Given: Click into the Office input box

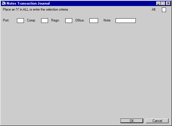Looking at the screenshot, I should tap(94, 21).
